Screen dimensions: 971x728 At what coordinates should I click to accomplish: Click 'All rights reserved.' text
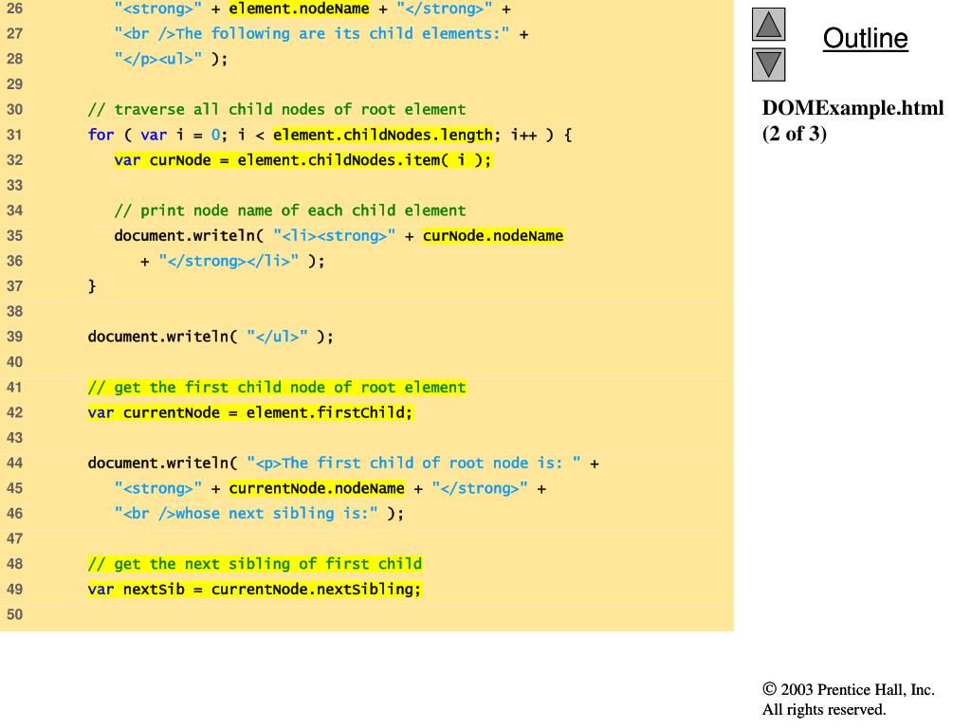click(x=824, y=709)
